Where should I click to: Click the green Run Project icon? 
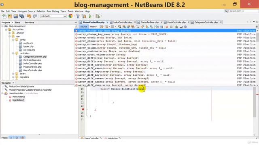pyautogui.click(x=90, y=16)
